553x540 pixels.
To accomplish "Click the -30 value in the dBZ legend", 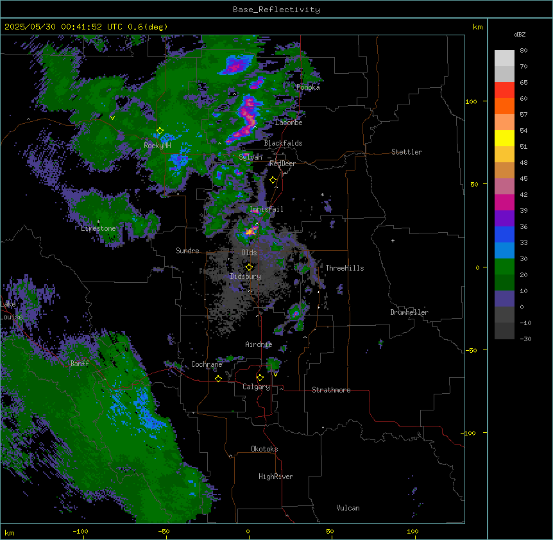I will coord(525,339).
